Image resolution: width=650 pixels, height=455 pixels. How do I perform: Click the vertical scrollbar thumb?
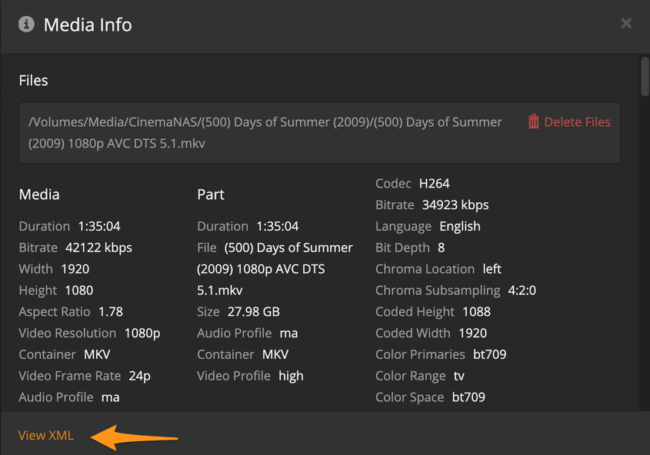click(645, 76)
